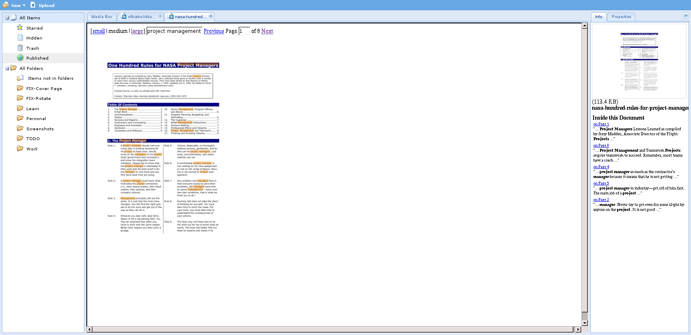Click the Starred star icon in sidebar

pos(20,28)
